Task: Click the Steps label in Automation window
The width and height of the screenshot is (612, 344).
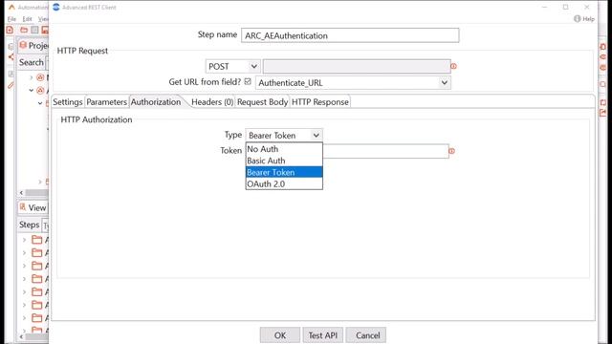Action: [30, 225]
